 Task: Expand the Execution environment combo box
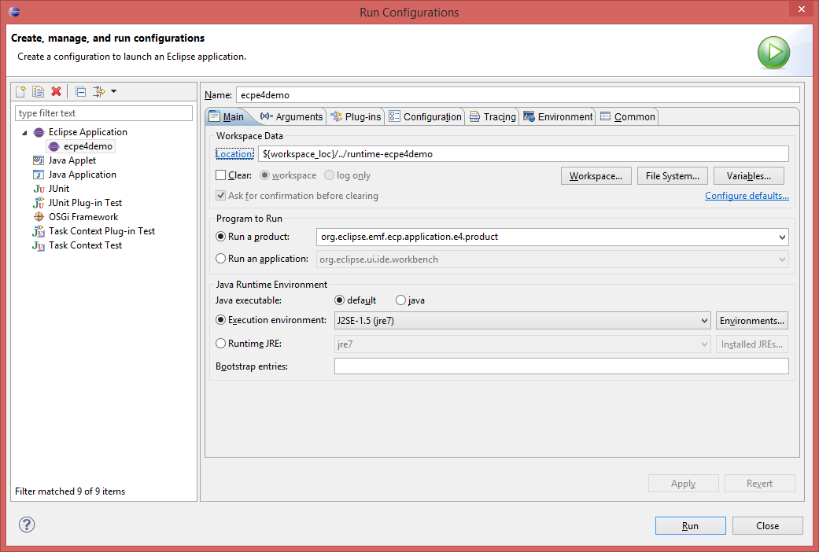point(703,321)
